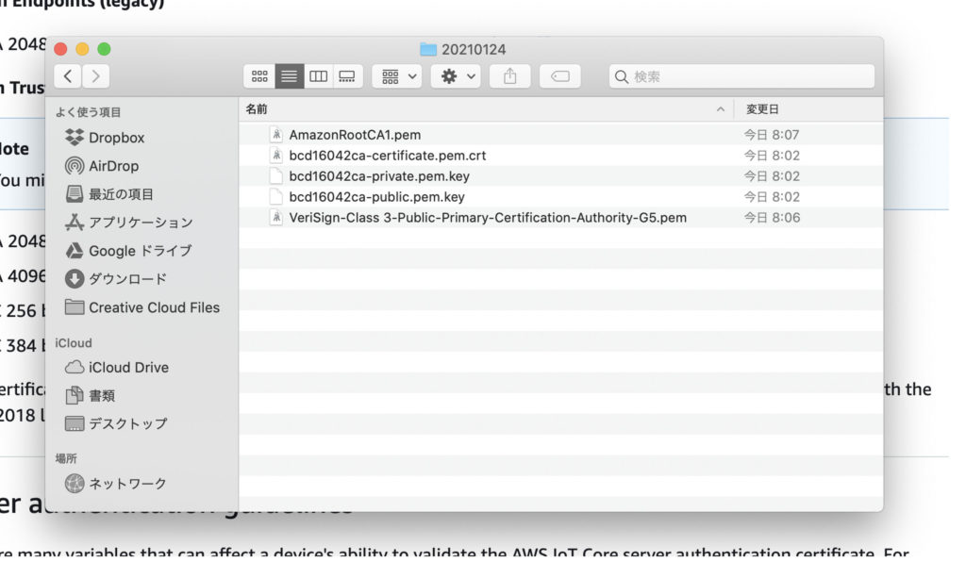This screenshot has height=562, width=966.
Task: Click the Edit Tags toolbar button
Action: pyautogui.click(x=559, y=76)
